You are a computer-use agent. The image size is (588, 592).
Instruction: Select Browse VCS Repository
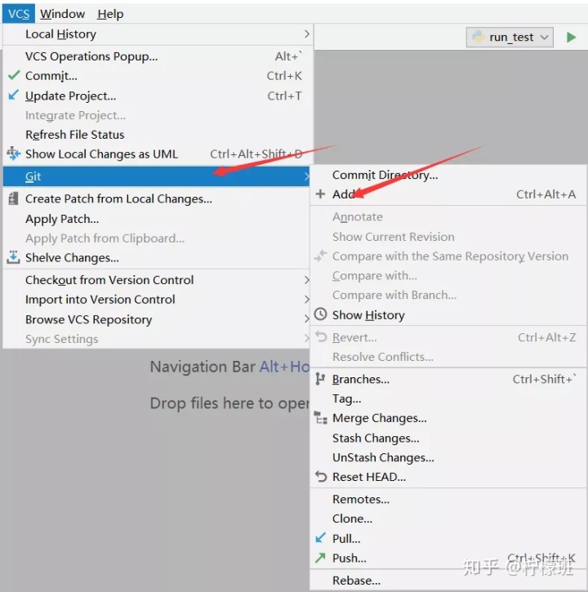coord(156,319)
